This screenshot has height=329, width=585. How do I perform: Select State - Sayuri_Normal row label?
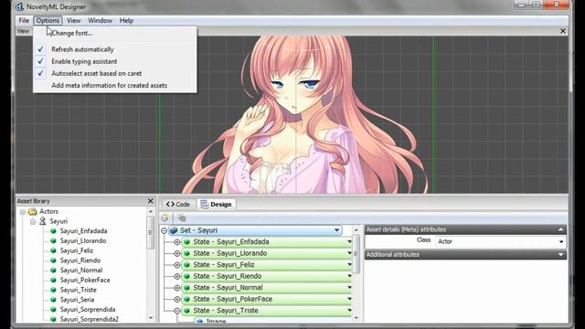[x=228, y=288]
